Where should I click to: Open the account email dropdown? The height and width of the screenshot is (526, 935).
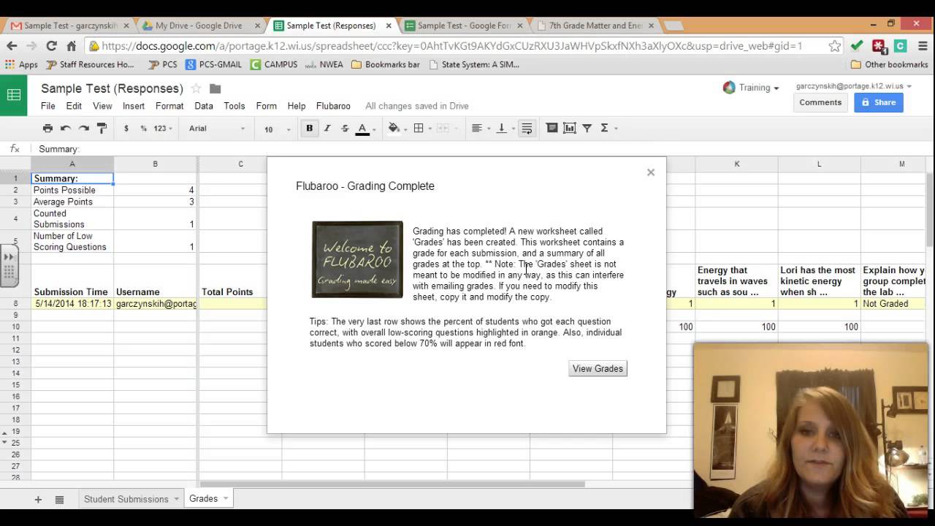coord(853,86)
